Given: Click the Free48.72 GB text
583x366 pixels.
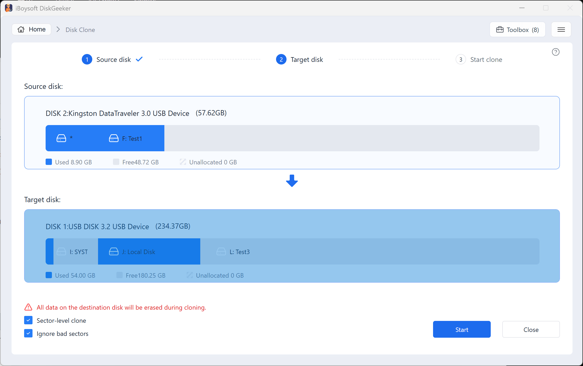Looking at the screenshot, I should [141, 162].
